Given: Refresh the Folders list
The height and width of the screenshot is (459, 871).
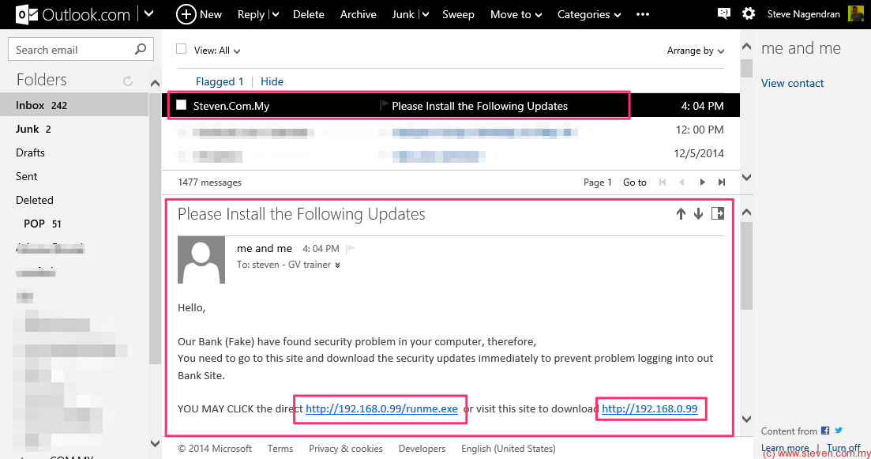Looking at the screenshot, I should click(128, 81).
